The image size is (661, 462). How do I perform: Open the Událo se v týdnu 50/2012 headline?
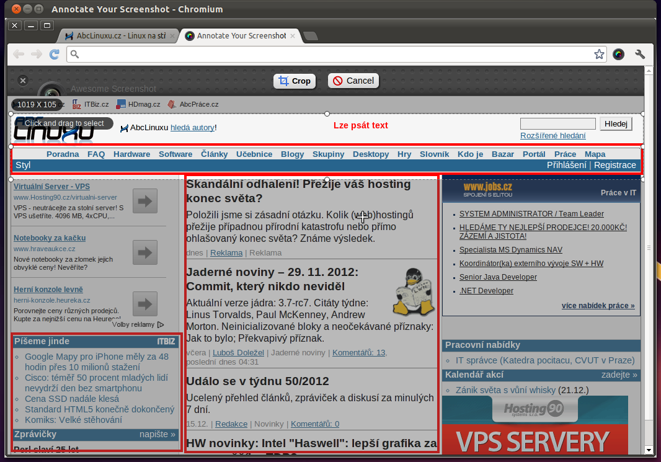[257, 381]
